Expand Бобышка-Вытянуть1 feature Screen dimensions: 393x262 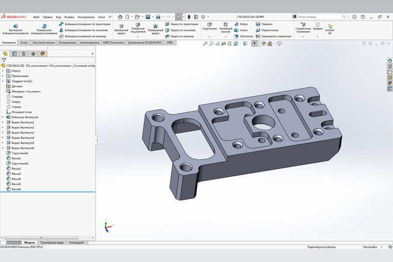3,117
